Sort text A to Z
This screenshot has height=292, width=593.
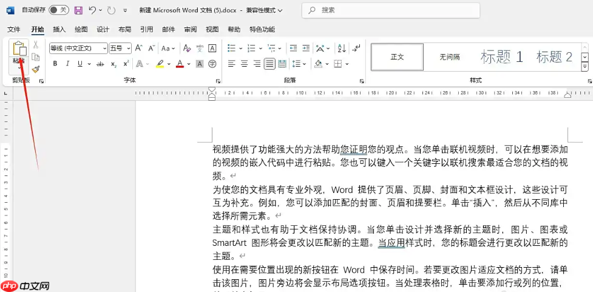point(342,48)
